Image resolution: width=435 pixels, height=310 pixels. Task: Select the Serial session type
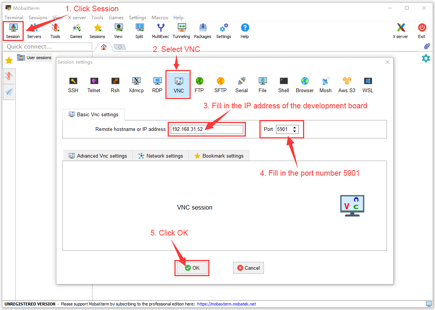click(x=242, y=85)
